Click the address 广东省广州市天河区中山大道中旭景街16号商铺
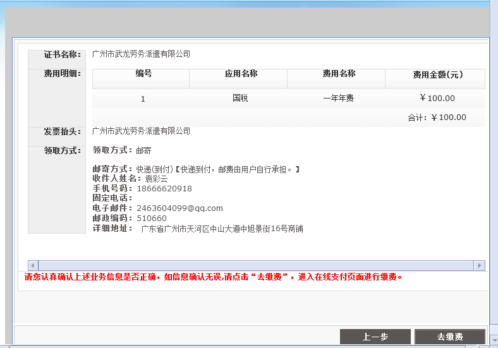Viewport: 498px width, 348px height. coord(222,229)
